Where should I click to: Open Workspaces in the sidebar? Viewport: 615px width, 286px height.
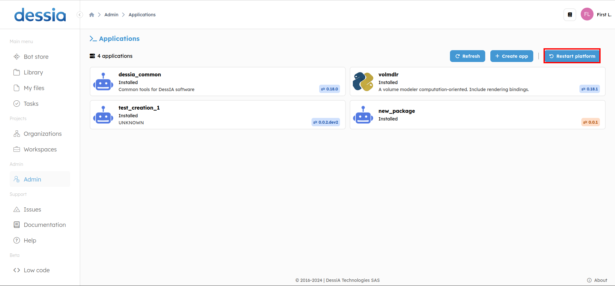[x=40, y=150]
